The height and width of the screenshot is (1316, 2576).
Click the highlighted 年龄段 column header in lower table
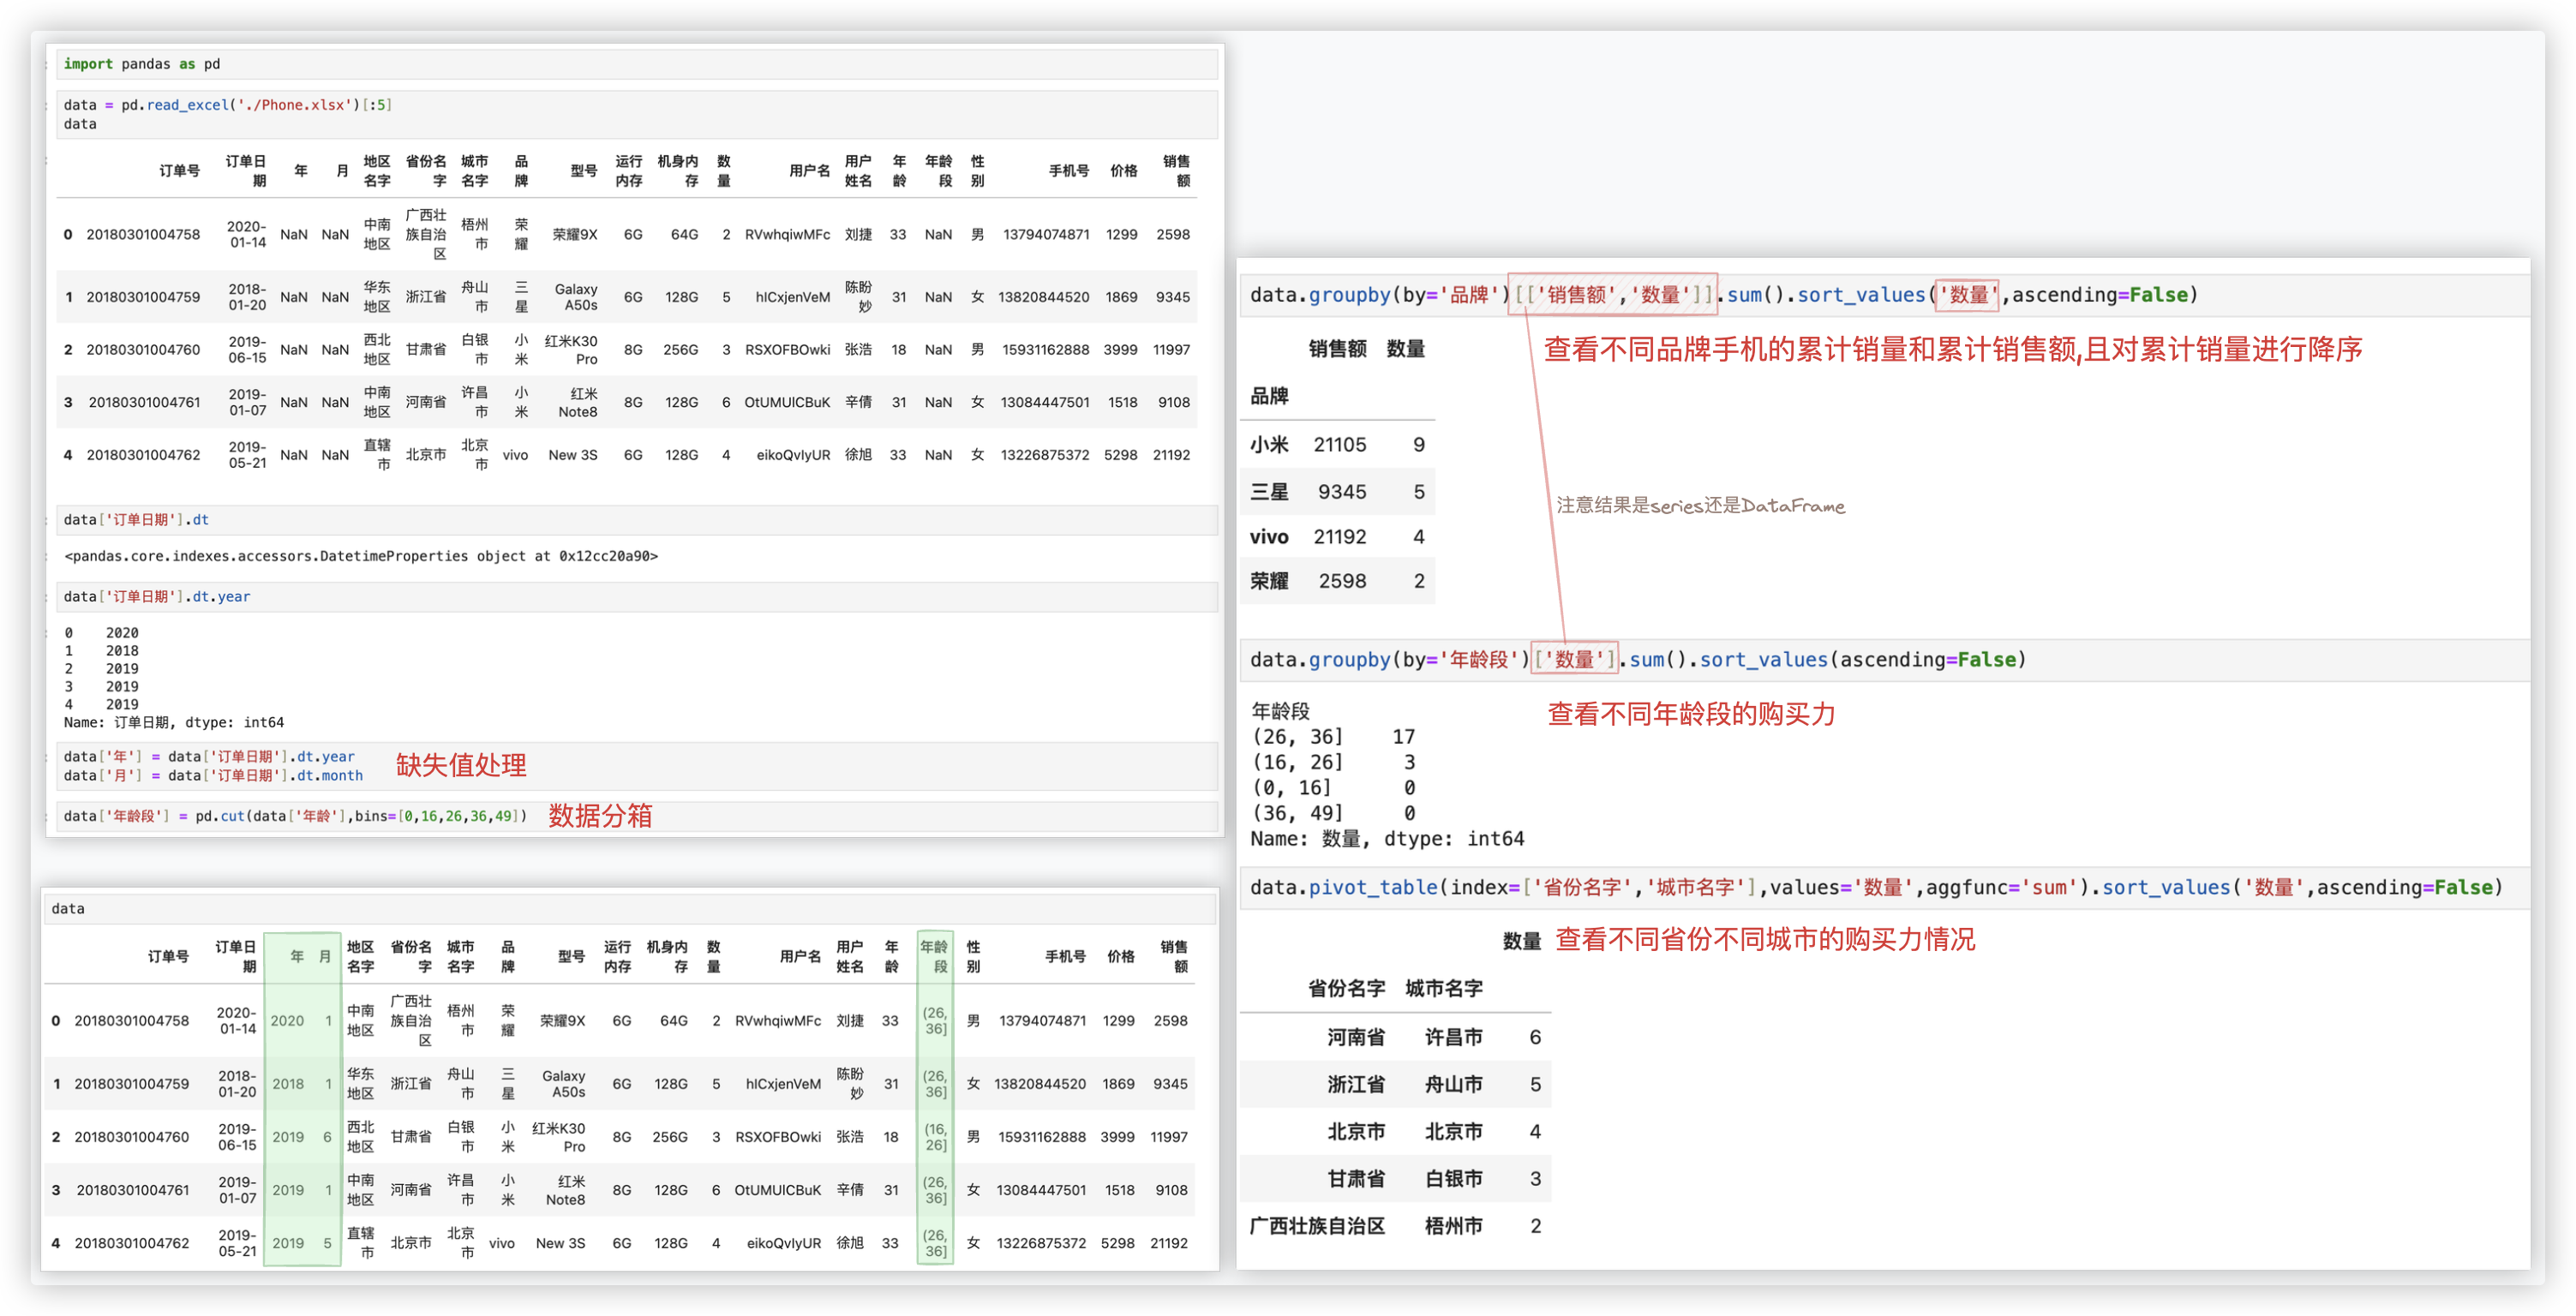[x=934, y=956]
